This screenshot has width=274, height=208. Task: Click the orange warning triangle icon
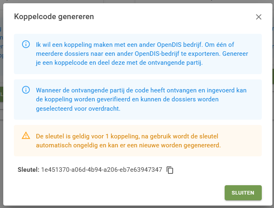tap(26, 136)
